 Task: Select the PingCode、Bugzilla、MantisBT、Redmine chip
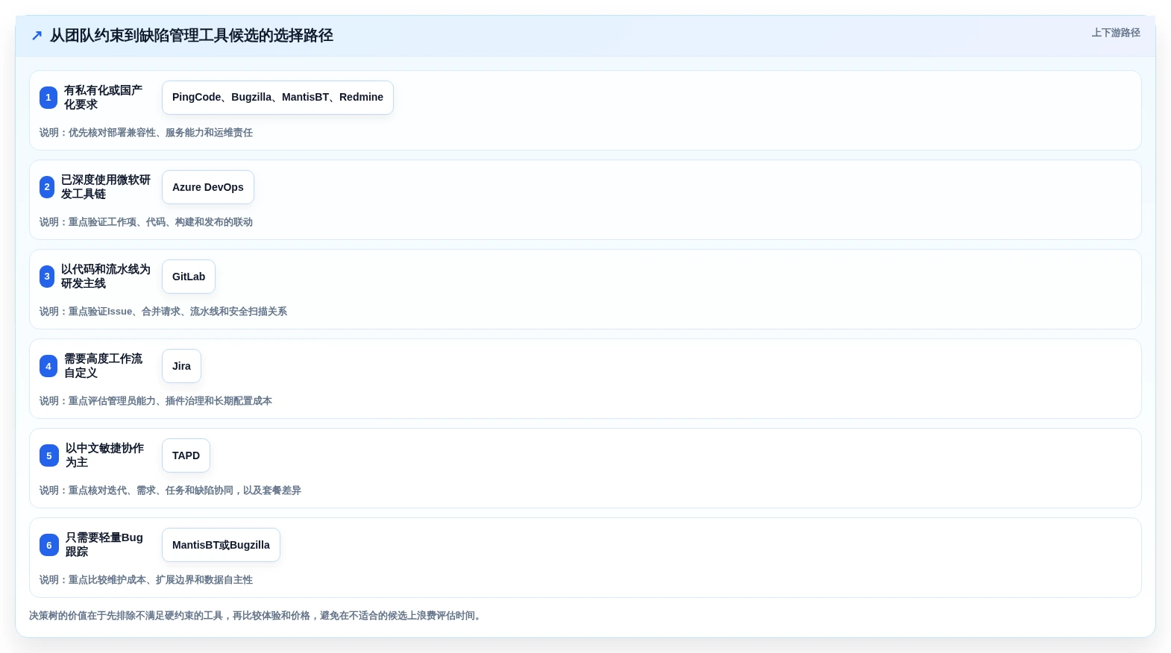coord(277,98)
